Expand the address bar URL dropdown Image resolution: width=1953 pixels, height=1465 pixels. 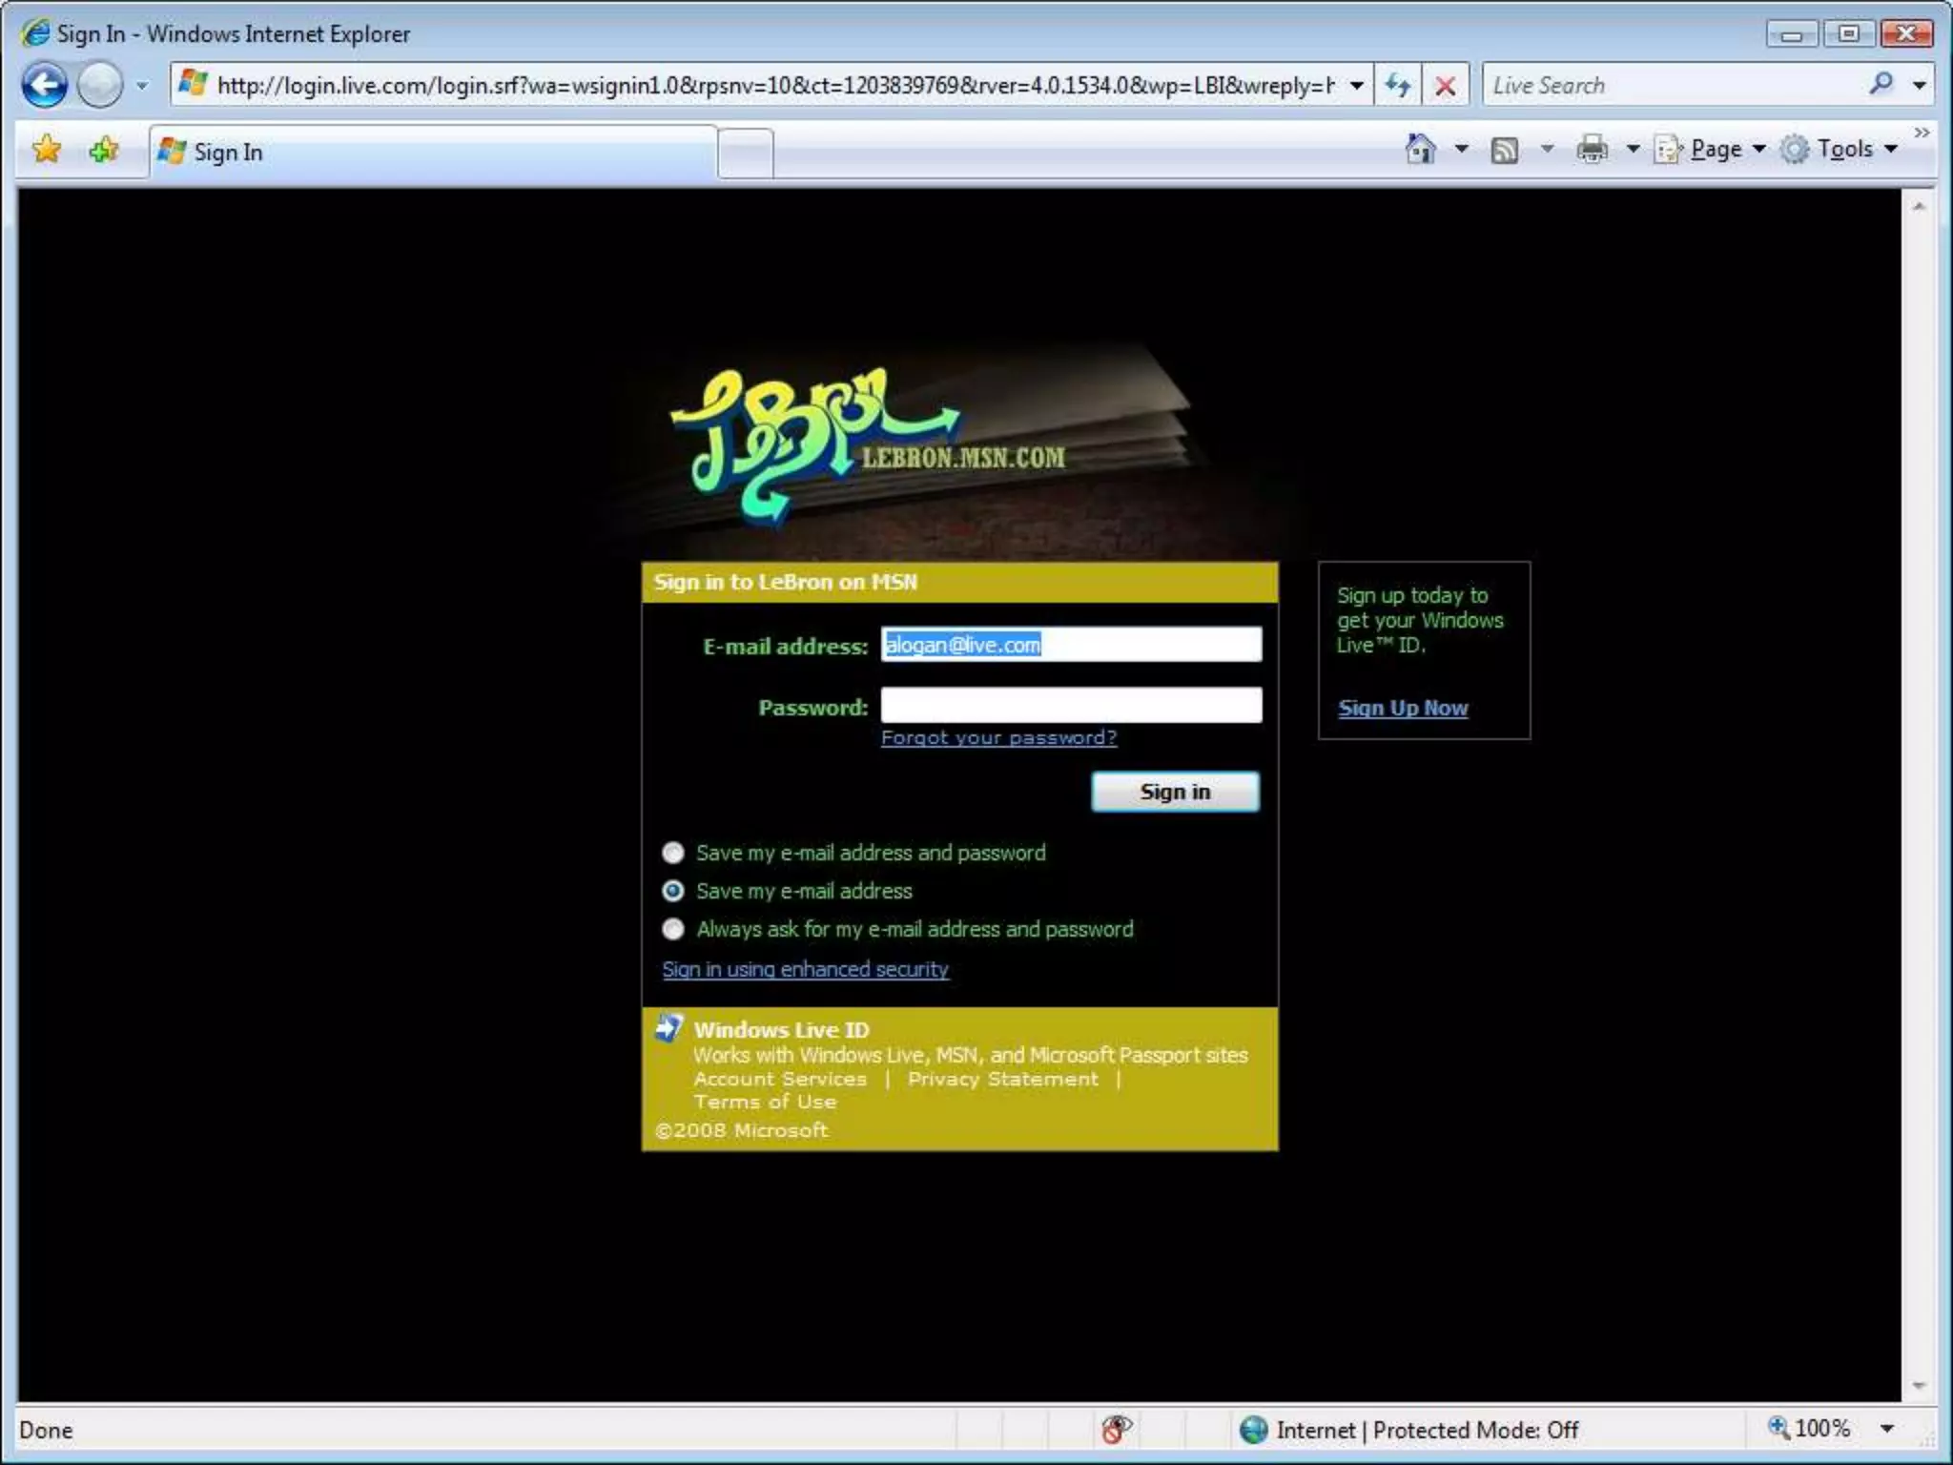pos(1356,86)
